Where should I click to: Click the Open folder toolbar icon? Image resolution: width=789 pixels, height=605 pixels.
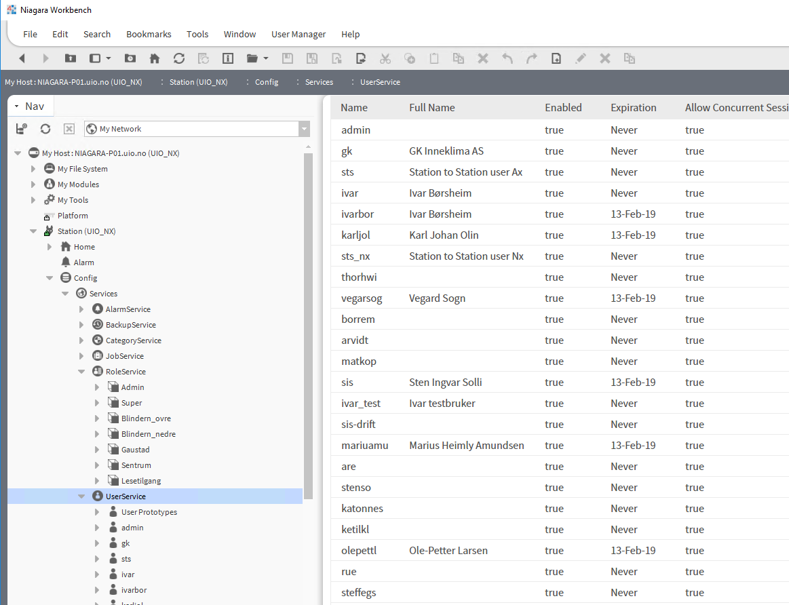(x=252, y=58)
